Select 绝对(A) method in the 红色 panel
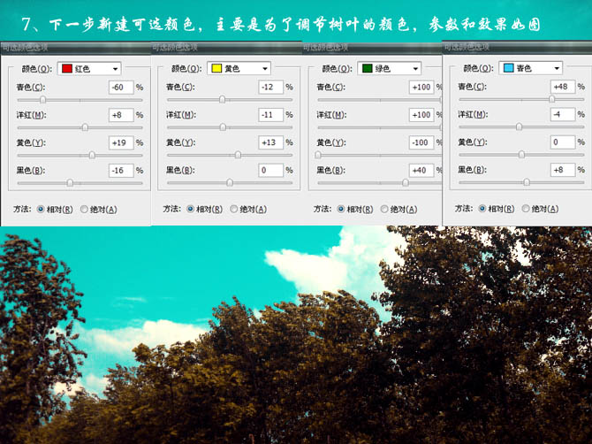 pyautogui.click(x=85, y=210)
